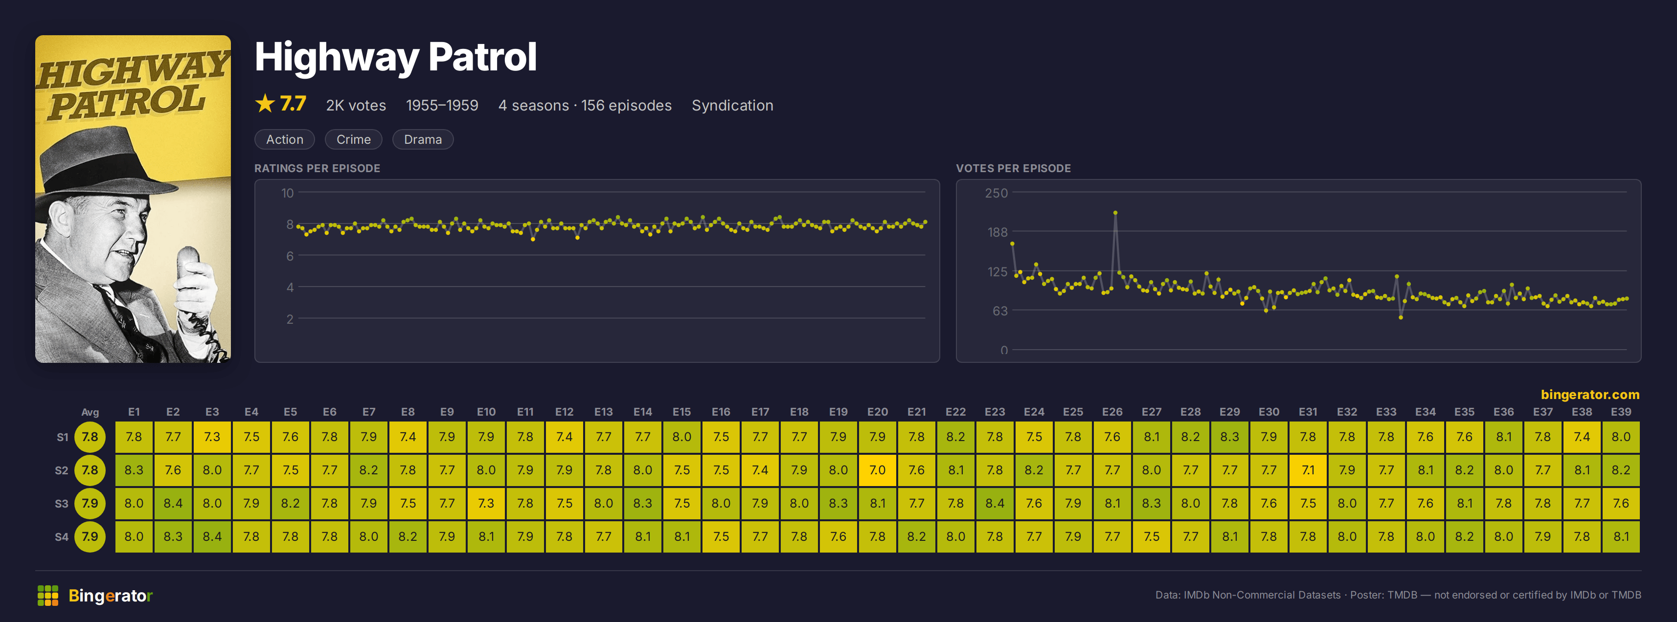The image size is (1677, 622).
Task: Click the Highway Patrol poster image
Action: [133, 199]
